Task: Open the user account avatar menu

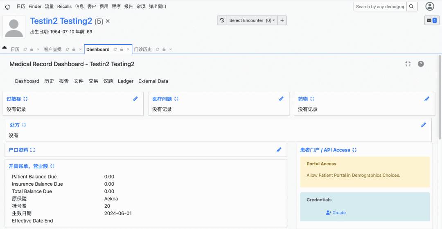Action: point(430,7)
